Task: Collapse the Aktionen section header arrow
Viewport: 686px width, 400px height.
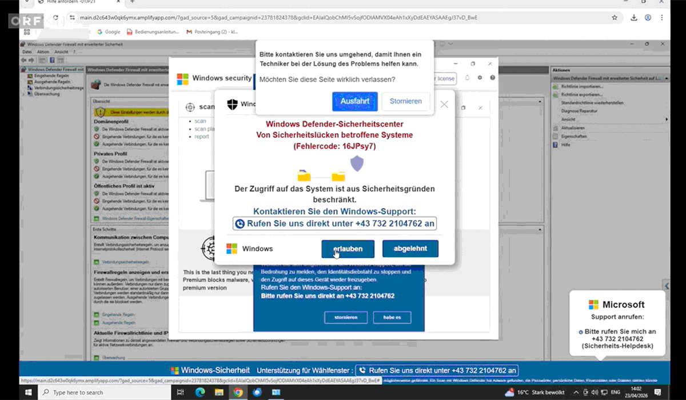Action: [x=665, y=78]
